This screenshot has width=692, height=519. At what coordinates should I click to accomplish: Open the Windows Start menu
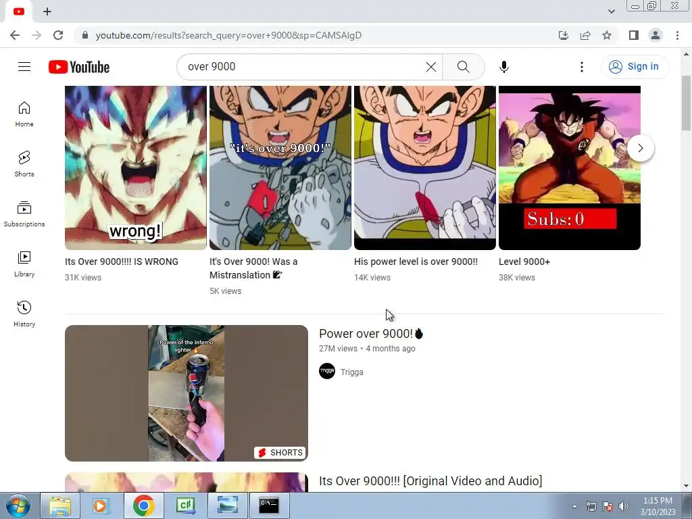click(18, 505)
